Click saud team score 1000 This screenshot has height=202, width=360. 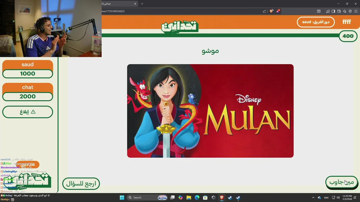28,74
